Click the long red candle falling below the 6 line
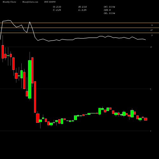This screenshot has height=159, width=159. [35, 97]
